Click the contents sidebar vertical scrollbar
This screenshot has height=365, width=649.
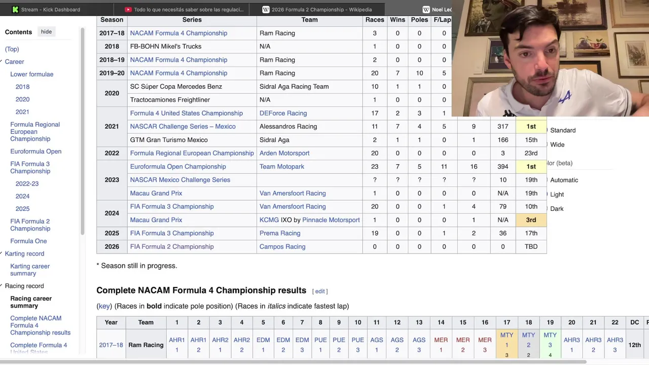pos(82,132)
